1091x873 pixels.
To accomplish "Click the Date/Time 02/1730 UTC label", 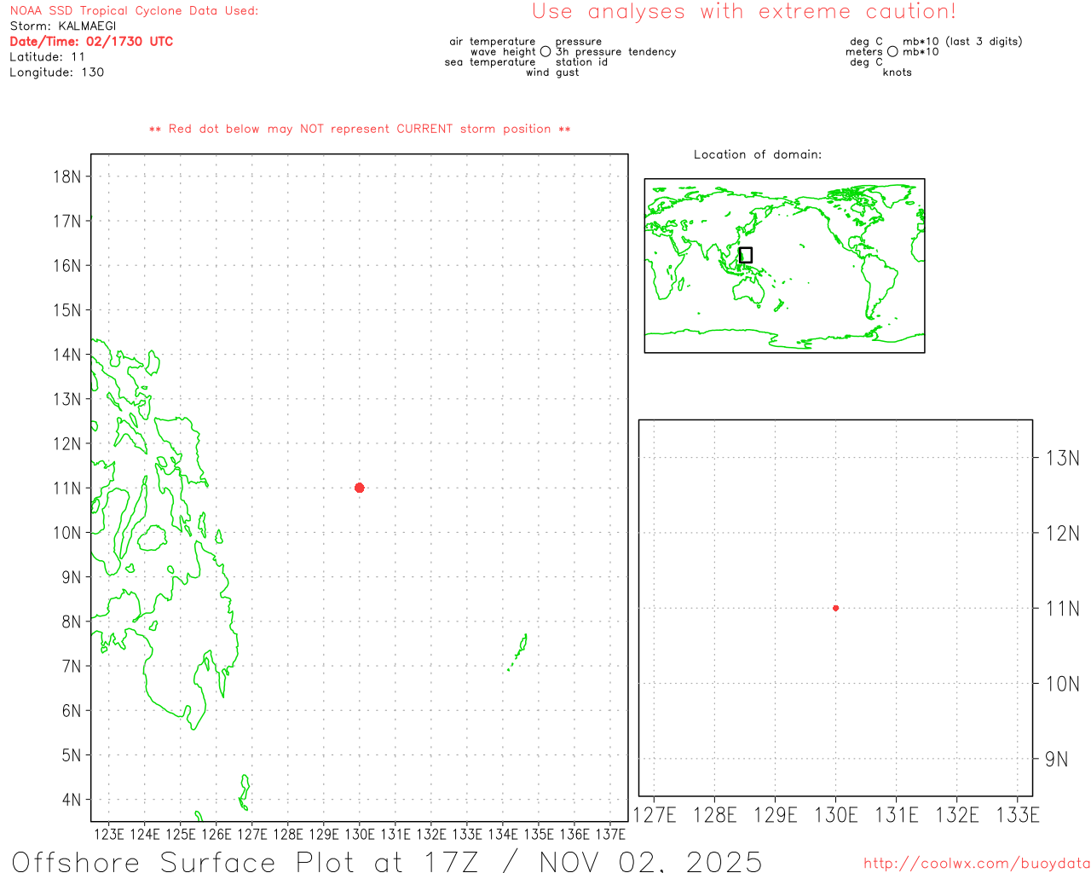I will tap(91, 42).
